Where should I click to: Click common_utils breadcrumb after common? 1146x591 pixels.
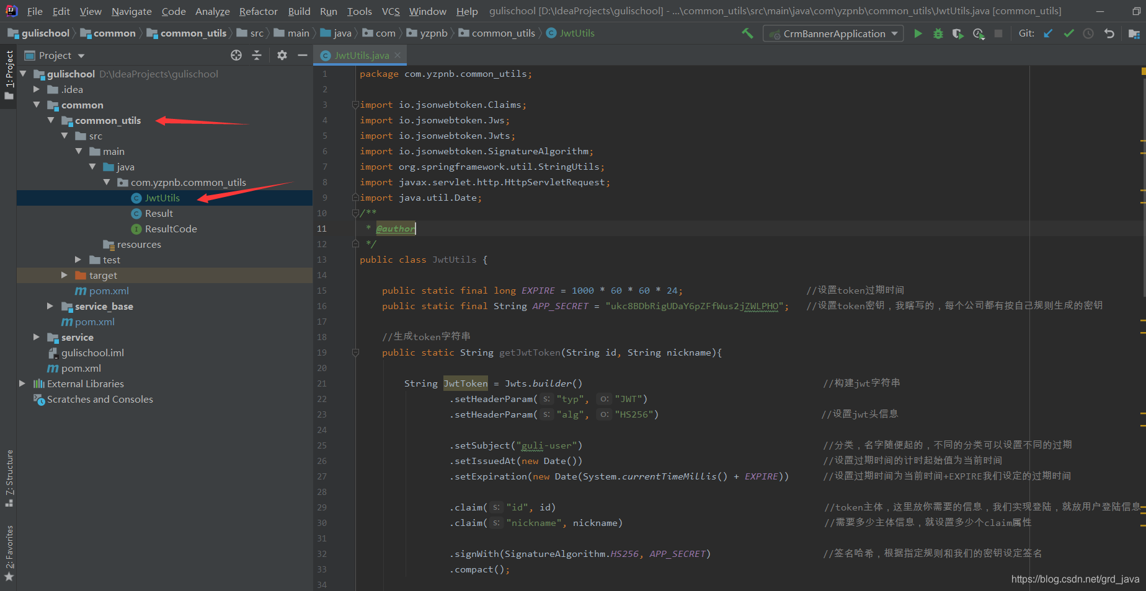click(x=187, y=33)
